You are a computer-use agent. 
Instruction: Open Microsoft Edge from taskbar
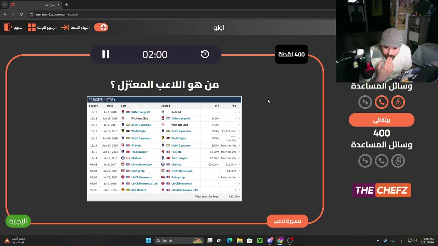pos(230,241)
